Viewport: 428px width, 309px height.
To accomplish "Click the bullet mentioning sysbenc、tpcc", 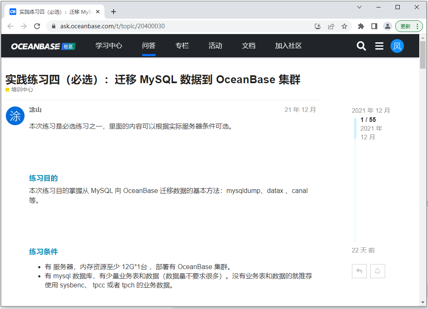I will click(x=178, y=281).
